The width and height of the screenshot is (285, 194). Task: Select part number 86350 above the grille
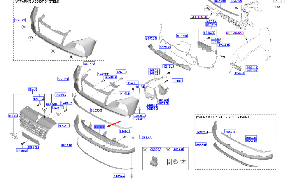click(x=32, y=89)
